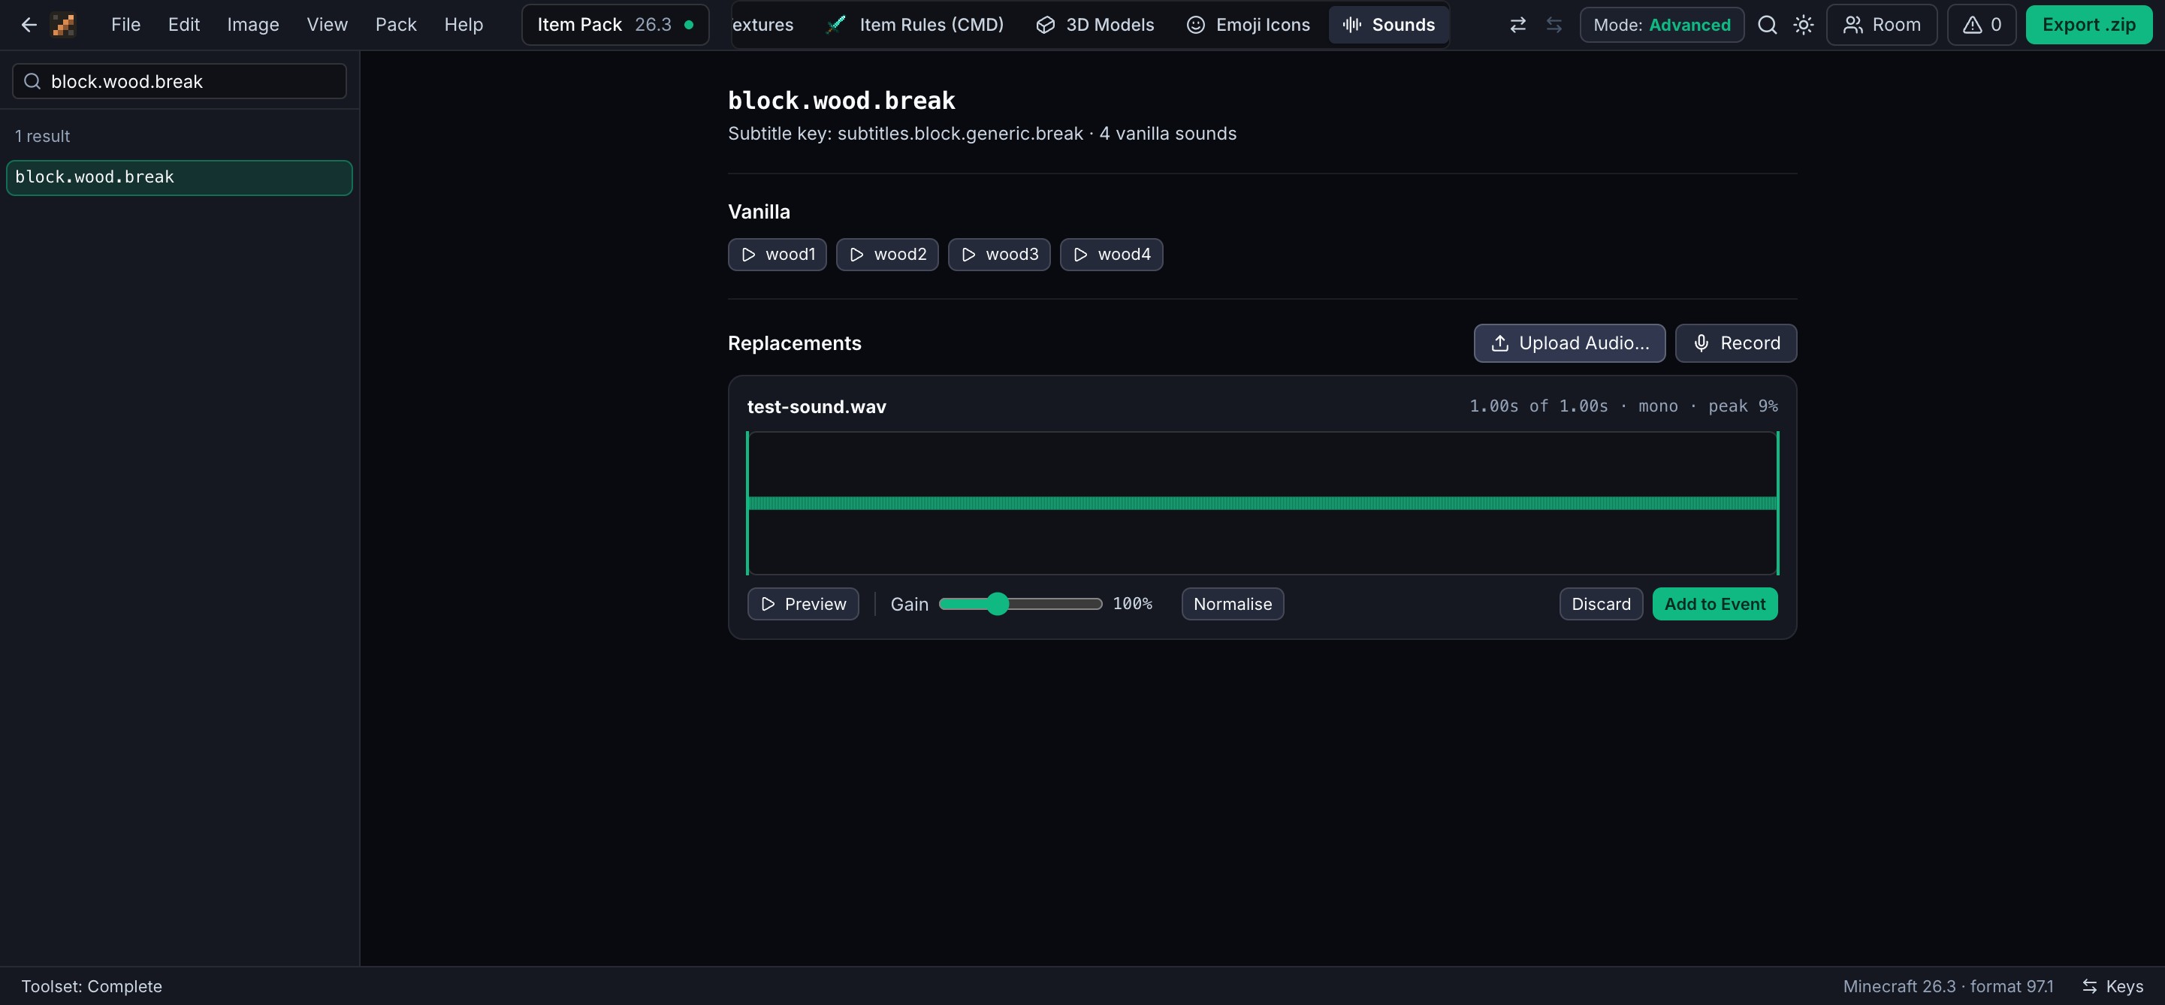Click the waveform display of test-sound.wav

point(1262,503)
